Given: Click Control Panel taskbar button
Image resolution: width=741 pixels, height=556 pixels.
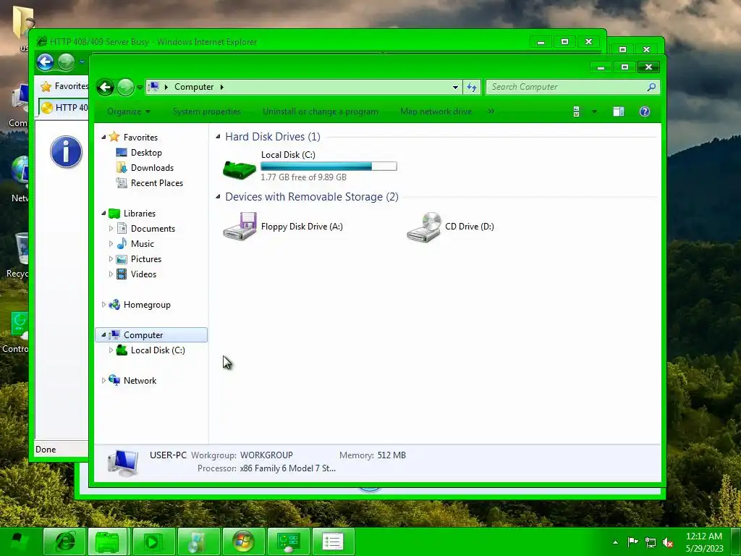Looking at the screenshot, I should (x=288, y=542).
